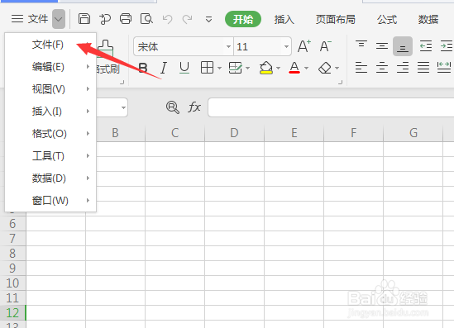Open the 数据 ribbon tab
The height and width of the screenshot is (328, 454).
[x=428, y=19]
